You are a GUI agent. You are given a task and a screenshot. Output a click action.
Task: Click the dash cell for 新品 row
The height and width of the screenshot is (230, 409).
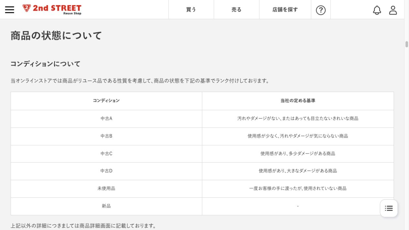[x=298, y=206]
